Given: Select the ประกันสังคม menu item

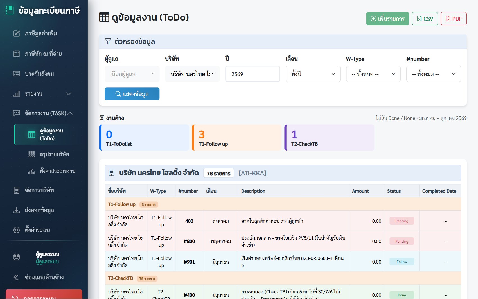Looking at the screenshot, I should (x=44, y=74).
